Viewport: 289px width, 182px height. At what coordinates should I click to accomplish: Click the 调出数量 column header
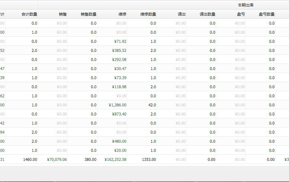(x=207, y=14)
